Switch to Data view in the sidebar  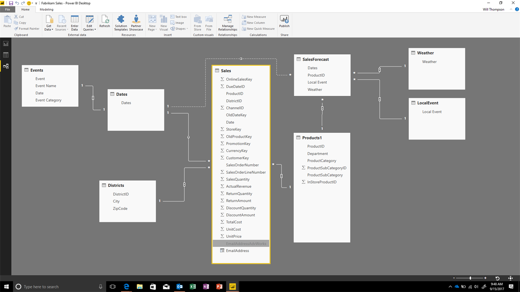click(6, 55)
